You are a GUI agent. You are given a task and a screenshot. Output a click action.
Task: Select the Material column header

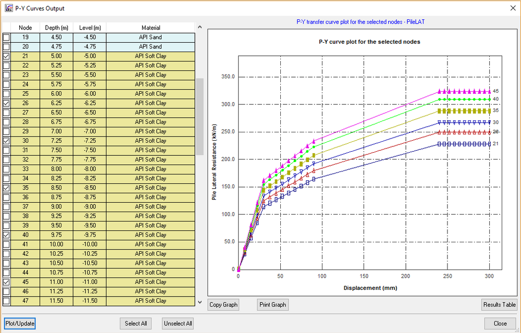click(x=150, y=27)
